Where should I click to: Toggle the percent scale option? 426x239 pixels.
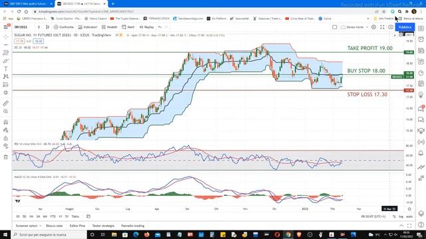click(394, 216)
